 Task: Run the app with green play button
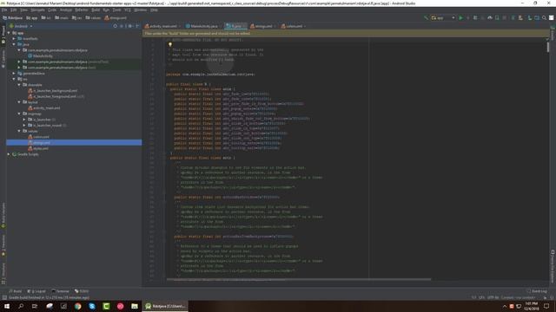click(x=460, y=17)
